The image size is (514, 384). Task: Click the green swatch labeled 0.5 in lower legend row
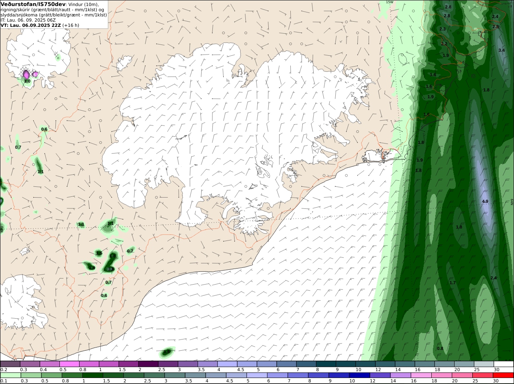point(51,375)
